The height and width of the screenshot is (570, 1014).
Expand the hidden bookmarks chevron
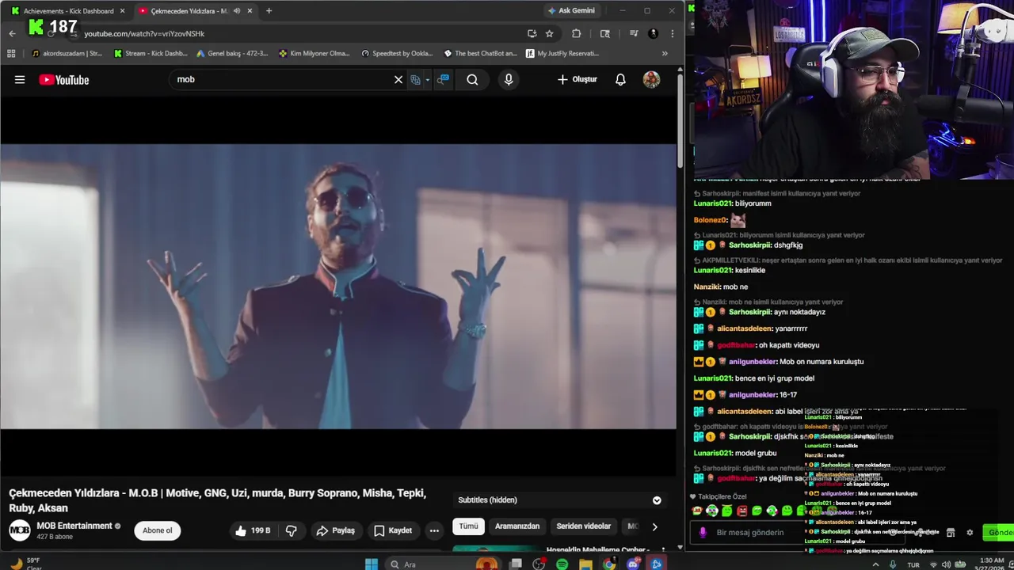click(665, 54)
